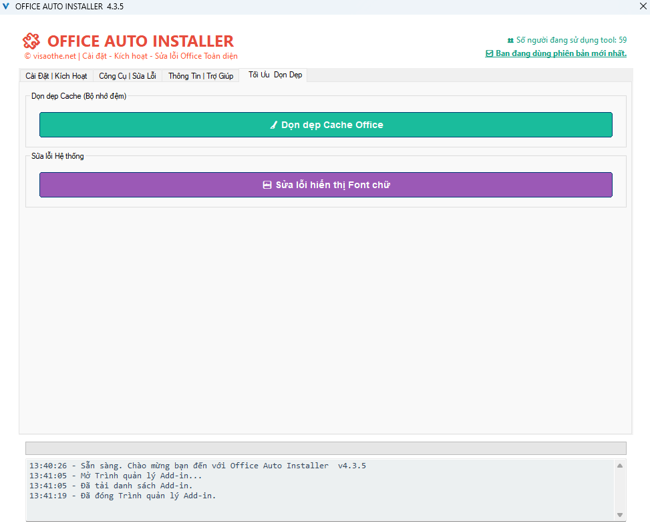Click the Office Auto Installer logo icon
Screen dimensions: 650x527
[x=31, y=41]
